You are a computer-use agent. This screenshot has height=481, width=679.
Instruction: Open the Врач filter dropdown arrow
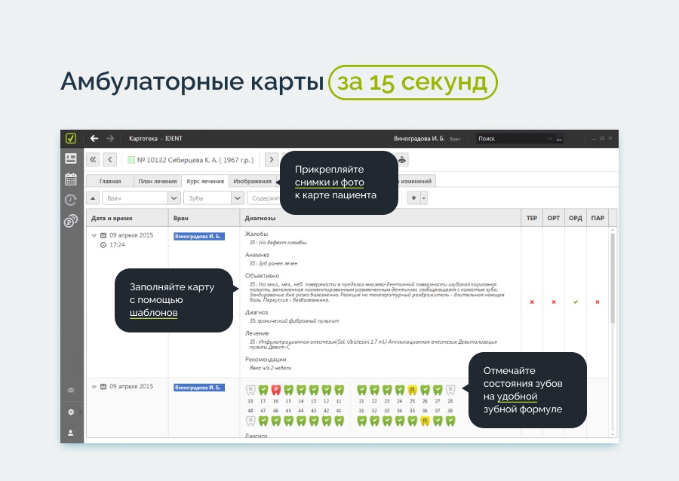174,198
